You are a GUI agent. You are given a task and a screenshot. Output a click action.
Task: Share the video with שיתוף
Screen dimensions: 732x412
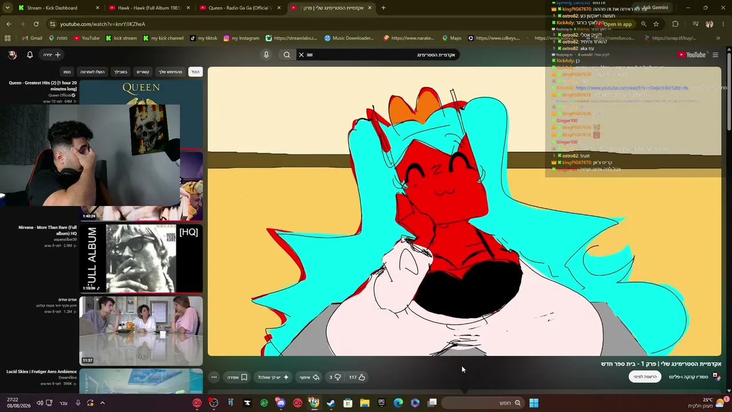point(309,377)
